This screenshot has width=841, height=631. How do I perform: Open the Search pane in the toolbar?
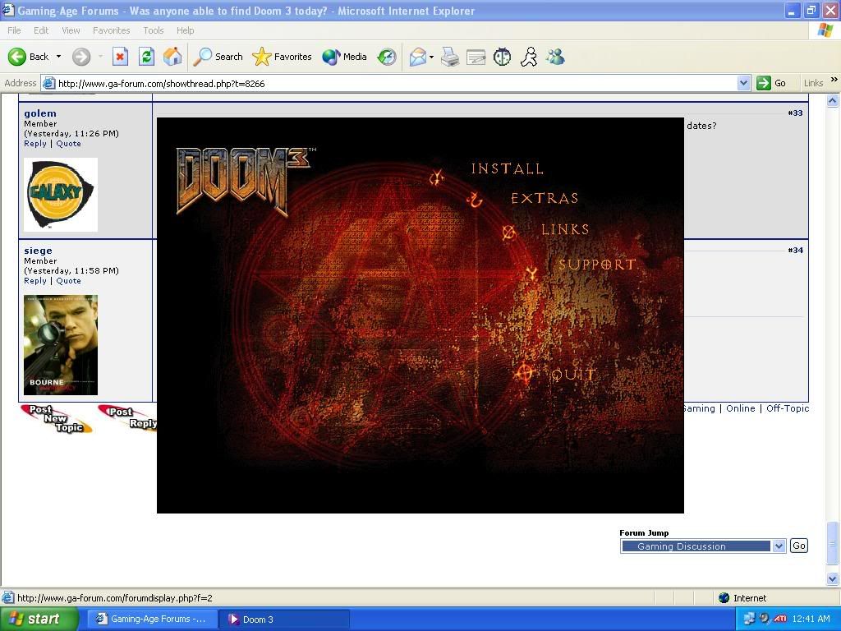218,57
